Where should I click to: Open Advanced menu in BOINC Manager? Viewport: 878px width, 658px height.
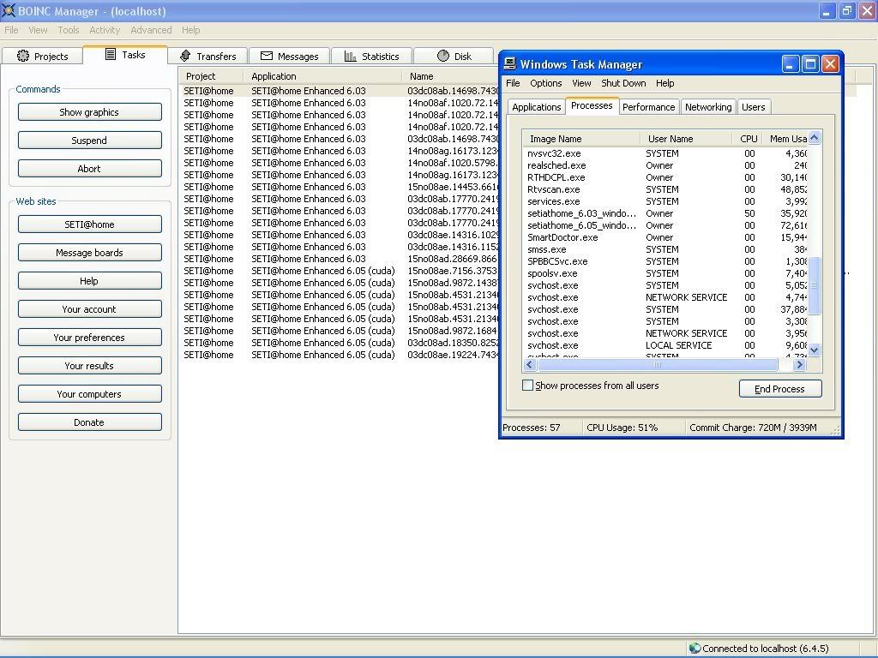tap(151, 30)
